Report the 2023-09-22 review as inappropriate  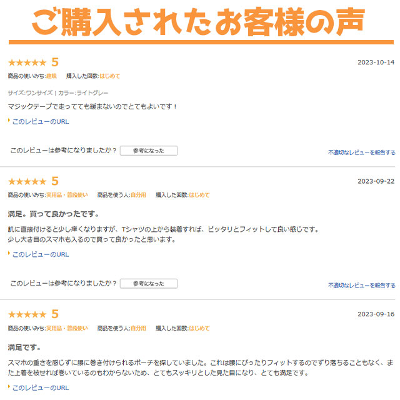361,286
